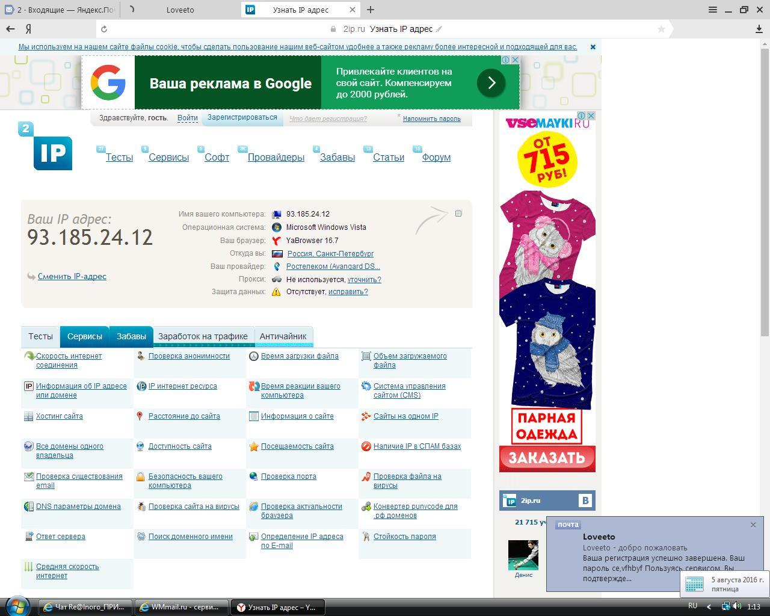Click Сменить IP-адрес link

tap(72, 276)
